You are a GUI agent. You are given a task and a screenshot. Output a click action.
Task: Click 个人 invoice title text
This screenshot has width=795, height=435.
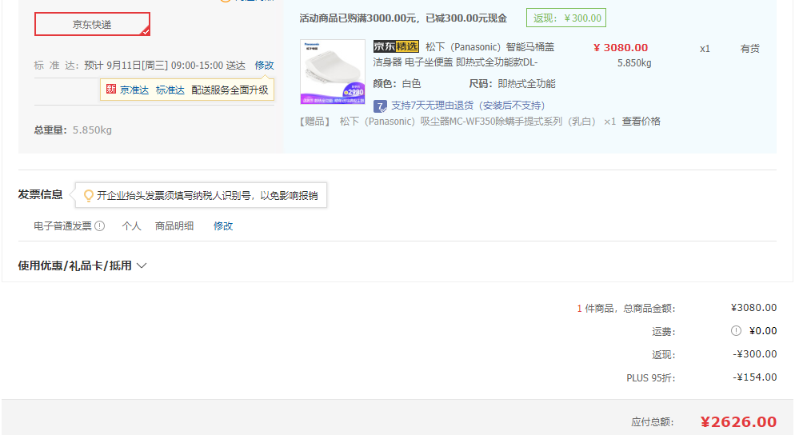pyautogui.click(x=131, y=226)
